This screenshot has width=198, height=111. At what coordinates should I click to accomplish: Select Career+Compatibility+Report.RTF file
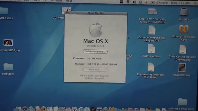coord(152,30)
